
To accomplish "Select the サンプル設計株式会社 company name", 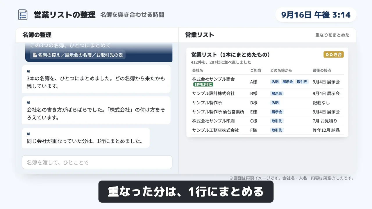I will click(x=213, y=93).
